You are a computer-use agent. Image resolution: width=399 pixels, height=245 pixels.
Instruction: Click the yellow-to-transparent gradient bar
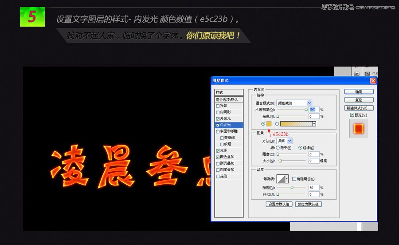point(296,124)
